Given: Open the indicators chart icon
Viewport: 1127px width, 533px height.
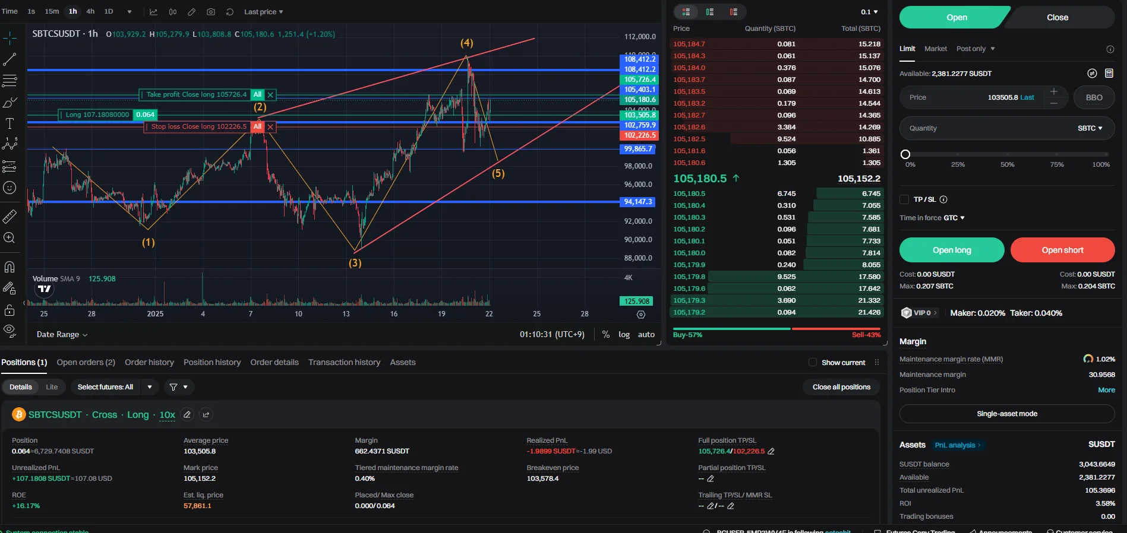Looking at the screenshot, I should [x=153, y=12].
